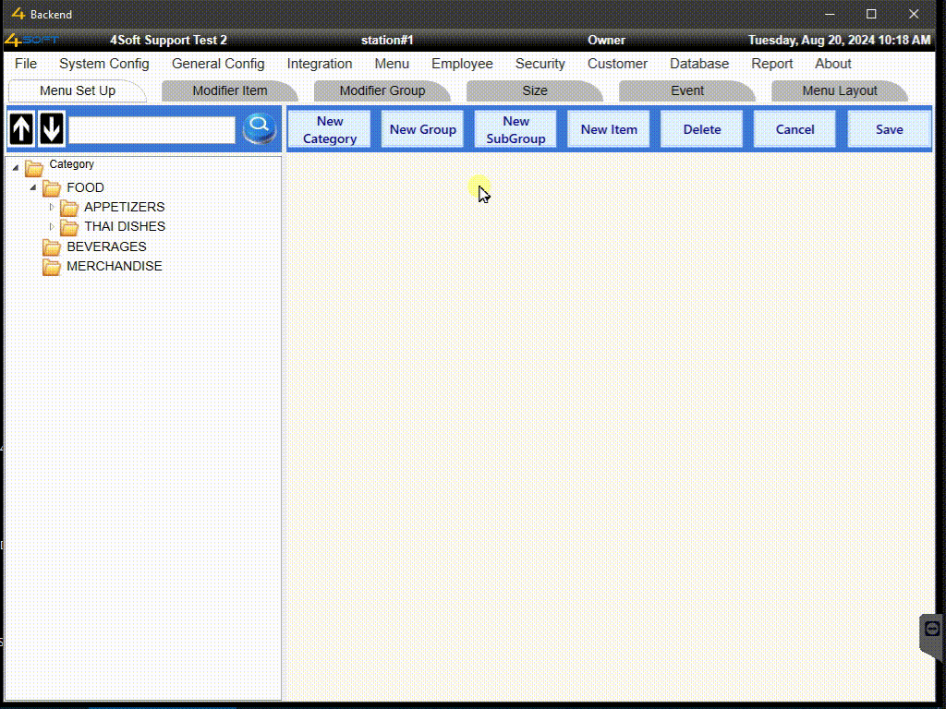The image size is (946, 709).
Task: Click the New SubGroup button
Action: pyautogui.click(x=515, y=129)
